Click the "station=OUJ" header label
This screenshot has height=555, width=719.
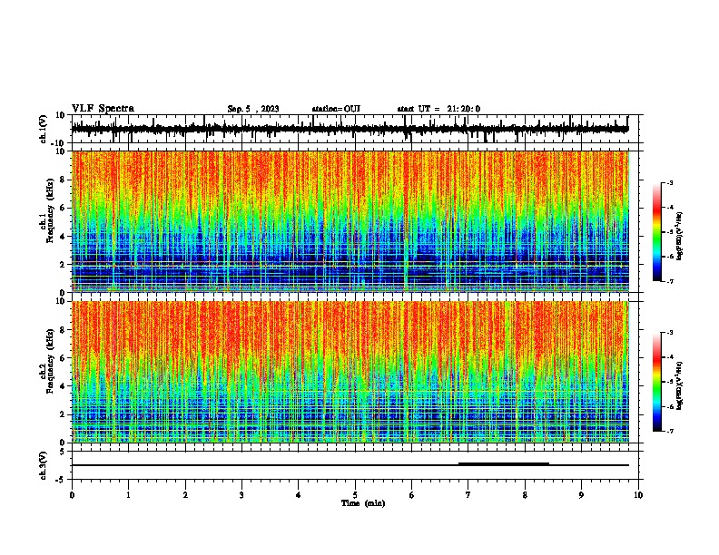click(336, 109)
